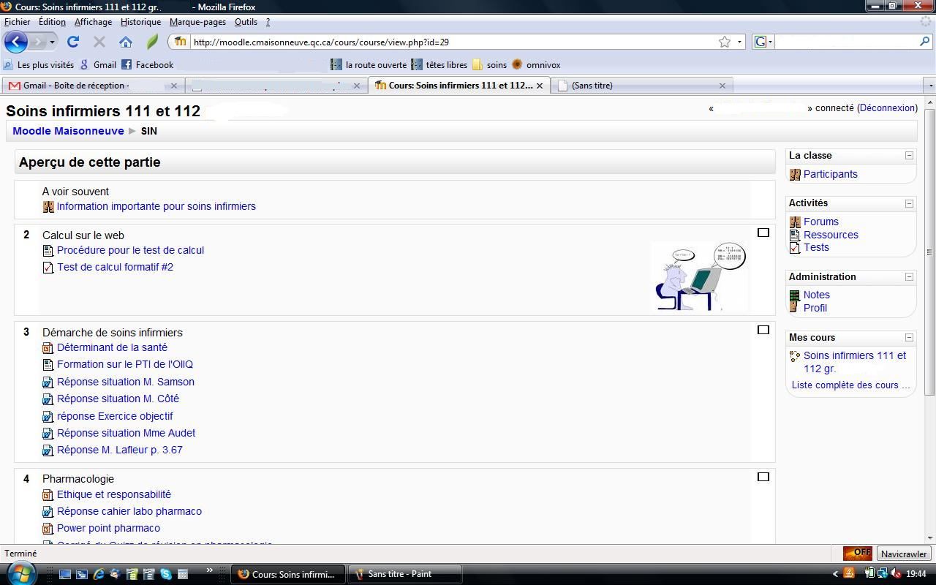
Task: Open Réponse cahier labo pharmaco link
Action: click(129, 512)
